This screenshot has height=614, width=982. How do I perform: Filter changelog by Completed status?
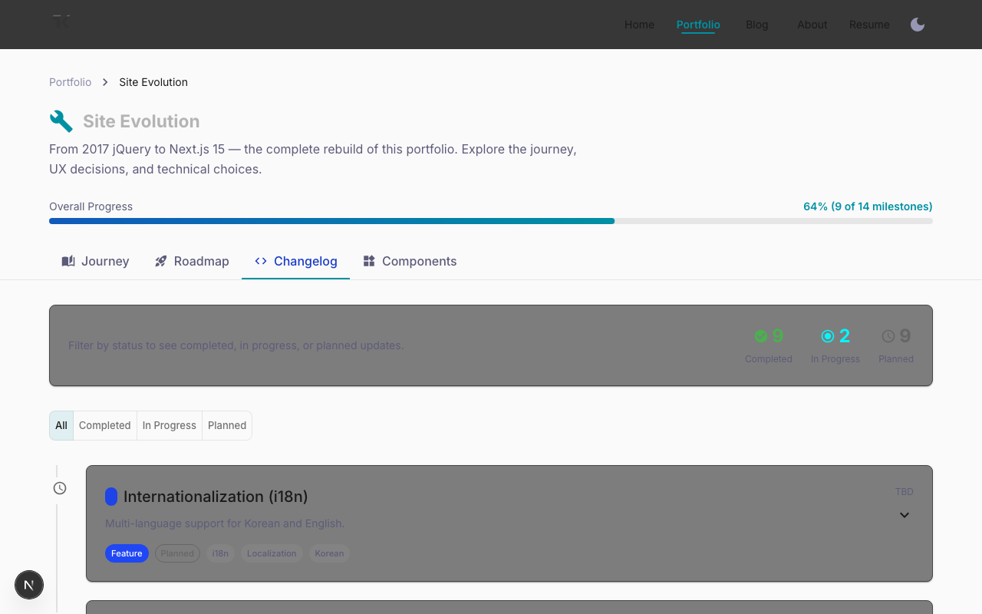(x=105, y=425)
